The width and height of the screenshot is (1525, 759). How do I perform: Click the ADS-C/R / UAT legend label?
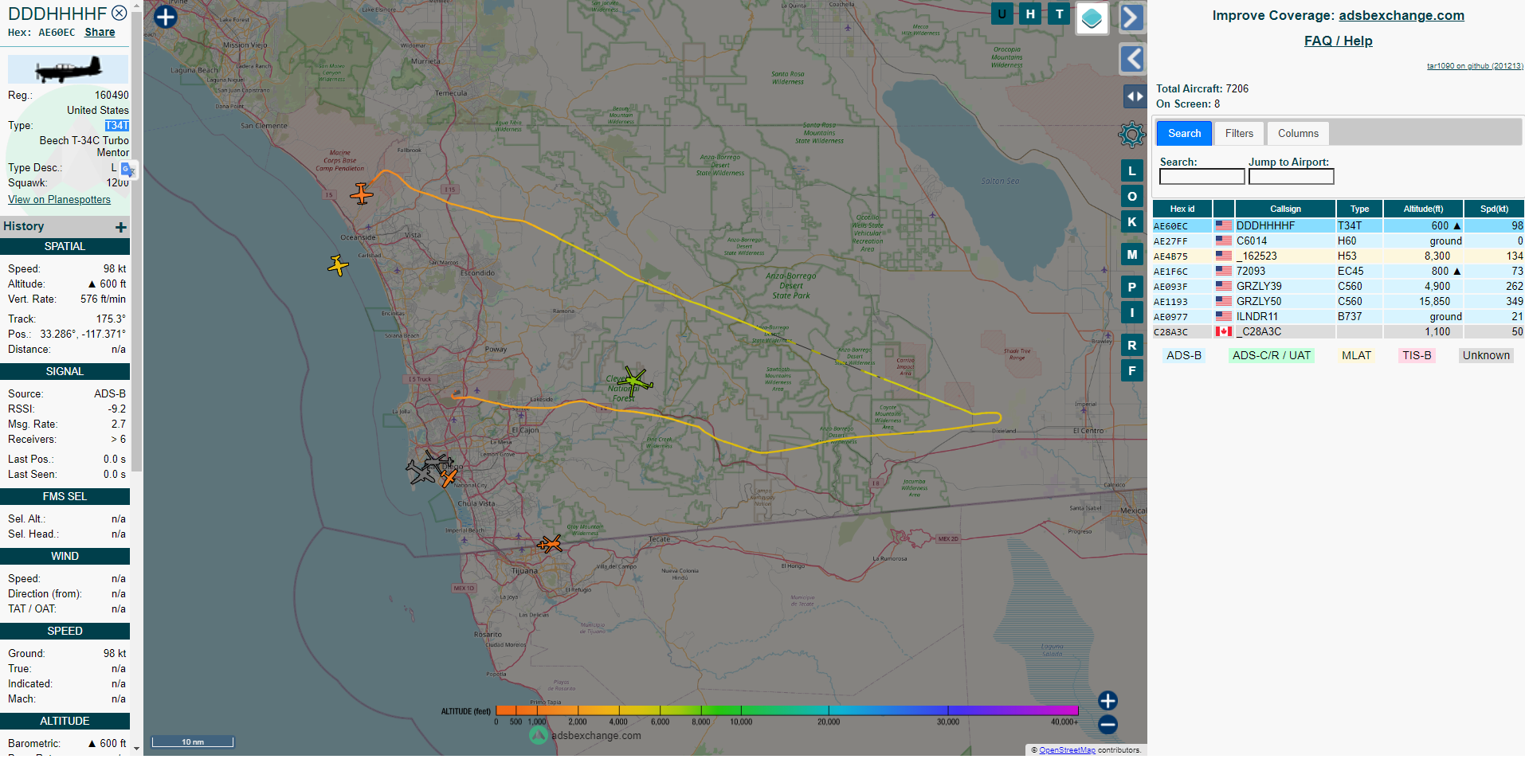(1271, 356)
